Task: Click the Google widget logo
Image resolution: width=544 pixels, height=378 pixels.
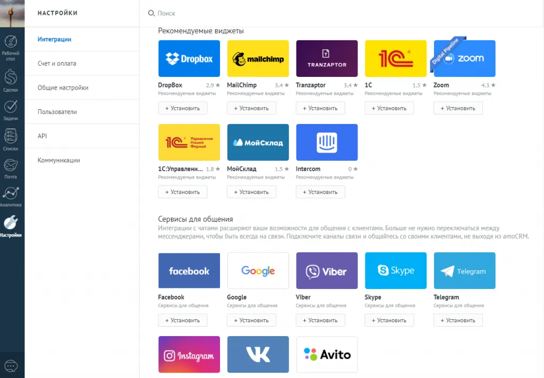Action: coord(258,271)
